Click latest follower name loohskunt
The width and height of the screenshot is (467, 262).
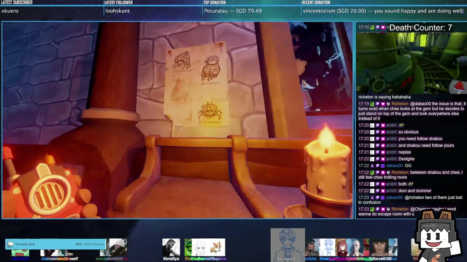pyautogui.click(x=117, y=11)
